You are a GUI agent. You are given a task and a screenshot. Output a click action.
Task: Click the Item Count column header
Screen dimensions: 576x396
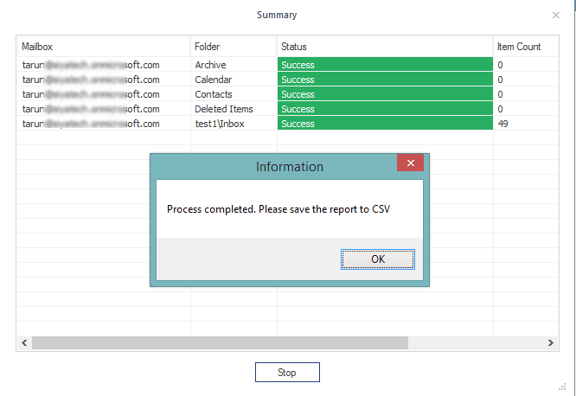click(526, 47)
